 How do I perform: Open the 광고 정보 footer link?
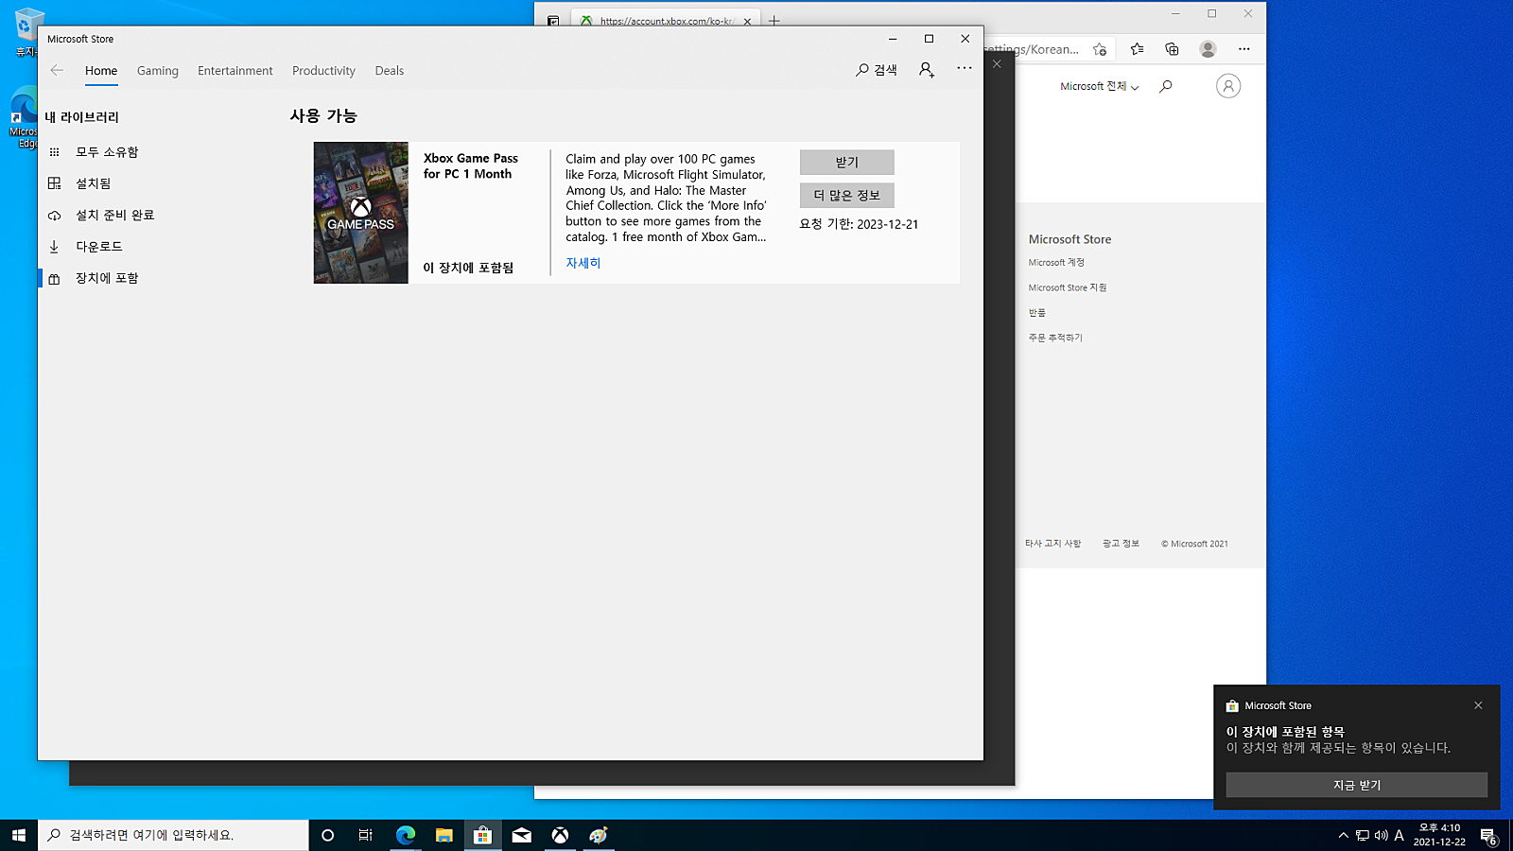pyautogui.click(x=1121, y=544)
